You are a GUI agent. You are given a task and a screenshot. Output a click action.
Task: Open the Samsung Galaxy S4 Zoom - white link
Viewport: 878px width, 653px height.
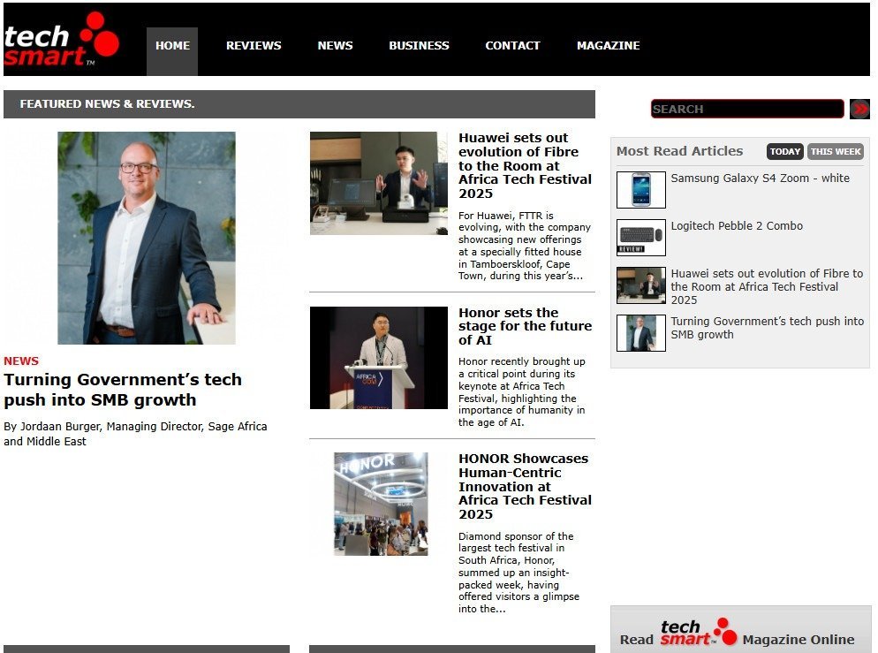(760, 178)
